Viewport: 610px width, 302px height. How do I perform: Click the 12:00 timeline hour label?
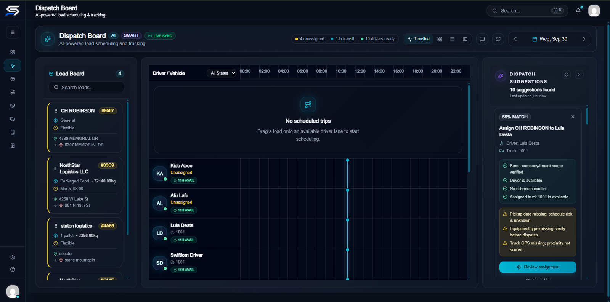[x=360, y=71]
